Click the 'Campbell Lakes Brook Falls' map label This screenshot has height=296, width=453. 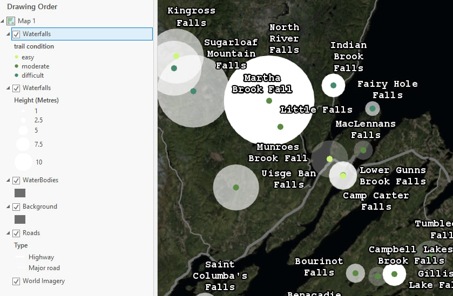coord(411,255)
